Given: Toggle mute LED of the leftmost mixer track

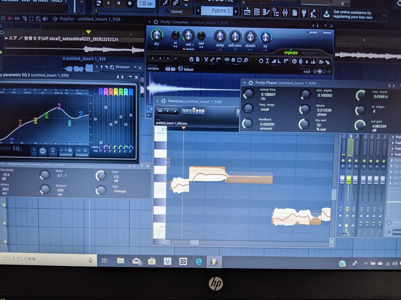Looking at the screenshot, I should 343,161.
